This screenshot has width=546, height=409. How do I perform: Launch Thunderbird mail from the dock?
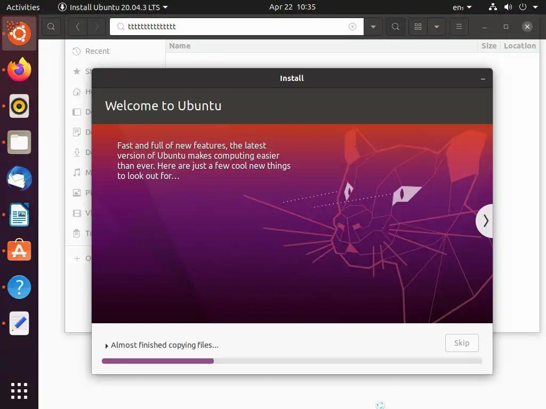(19, 178)
